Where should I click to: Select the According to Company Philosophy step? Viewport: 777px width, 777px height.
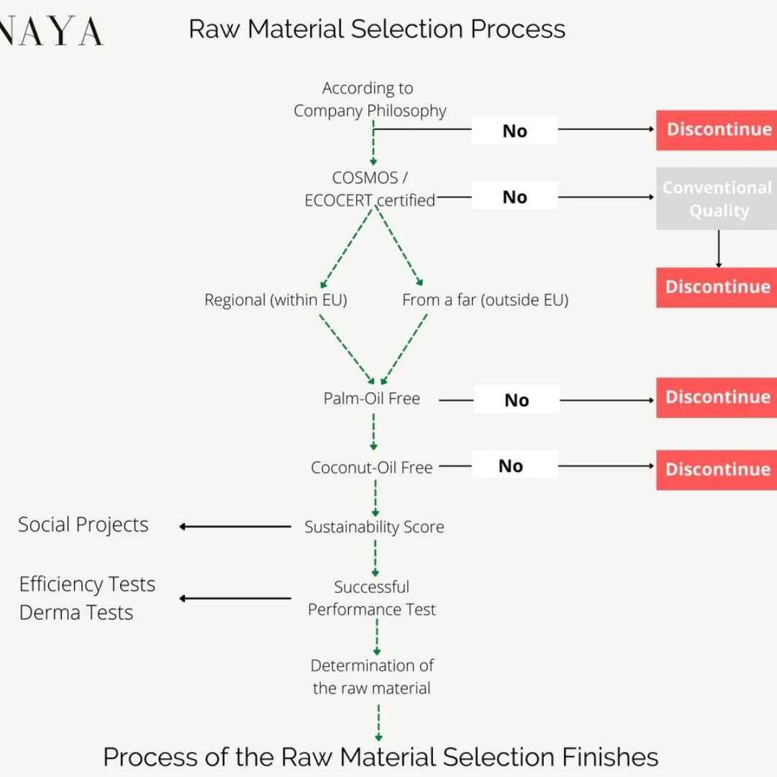(369, 99)
